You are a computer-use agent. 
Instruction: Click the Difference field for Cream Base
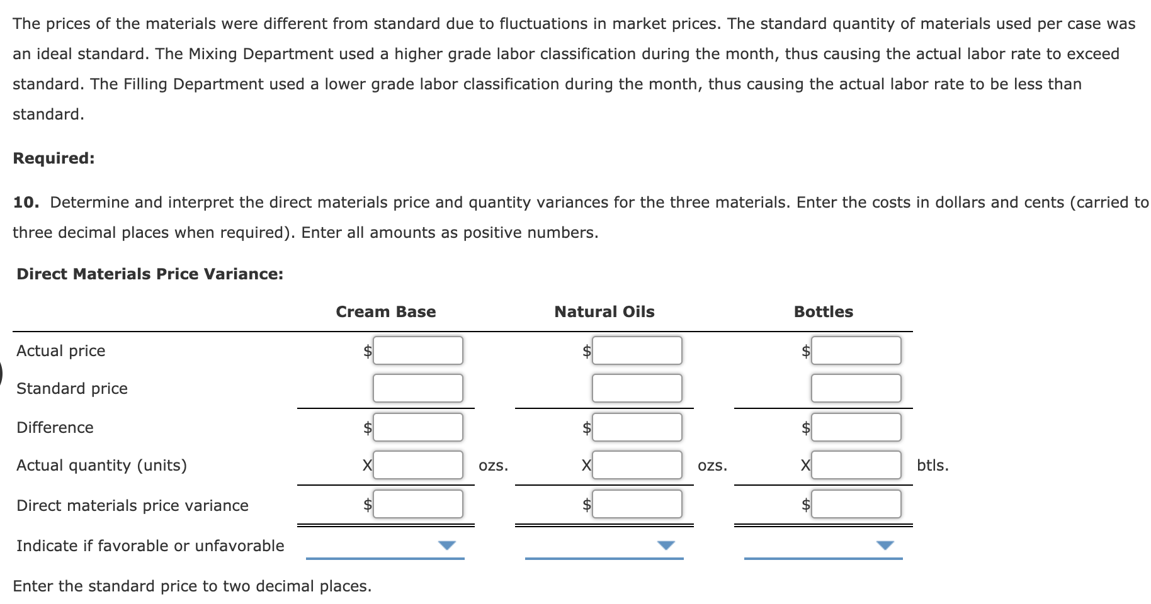[417, 427]
